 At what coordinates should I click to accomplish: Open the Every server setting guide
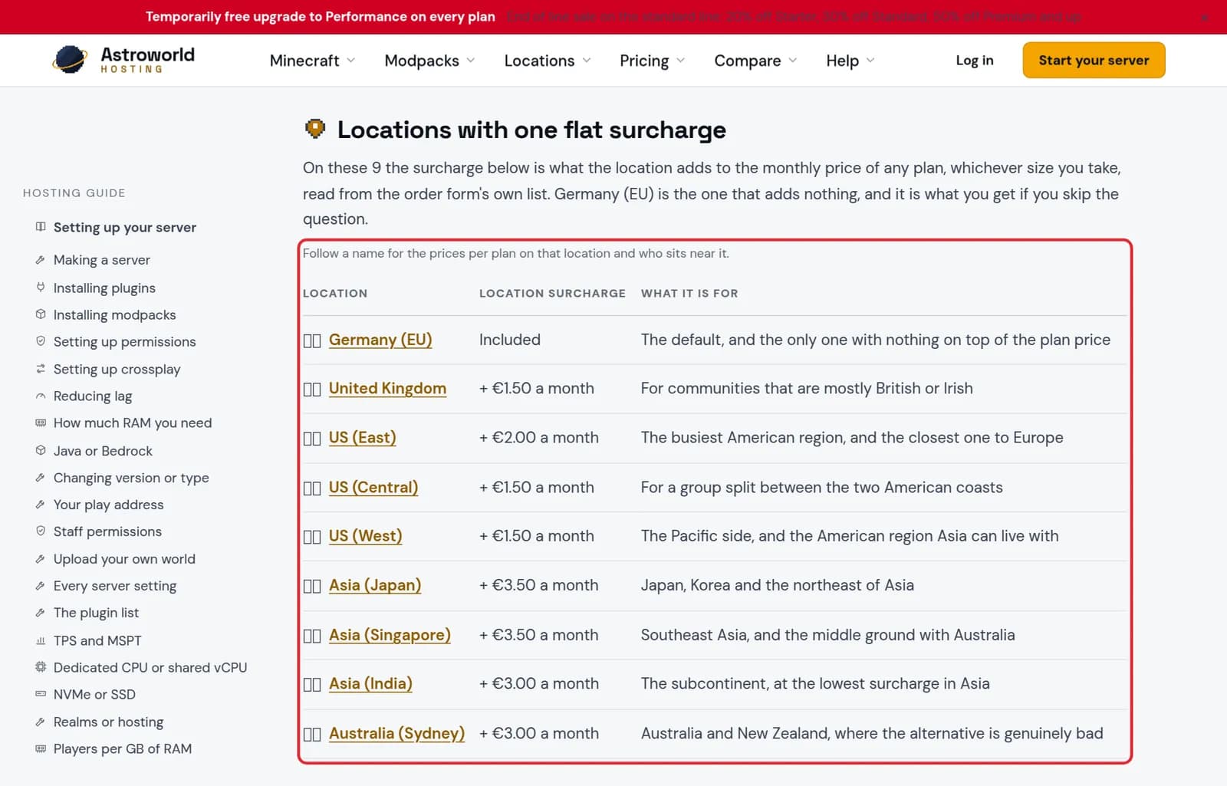[x=115, y=586]
